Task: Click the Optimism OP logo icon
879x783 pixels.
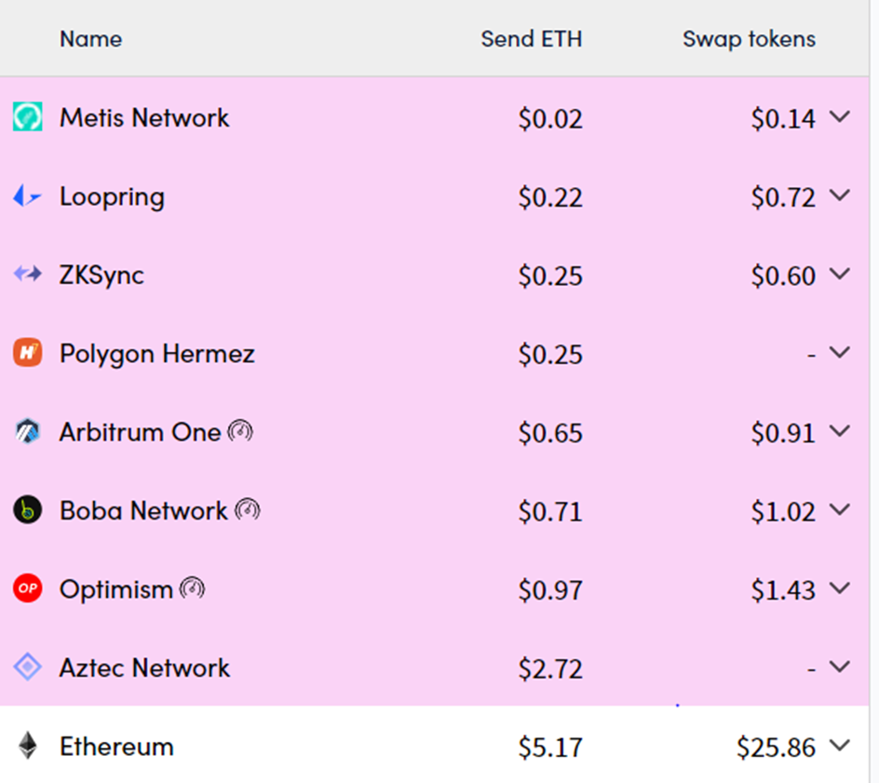Action: (x=28, y=588)
